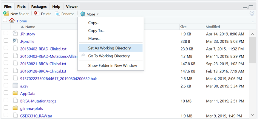Viewport: 258px width, 119px height.
Task: Click the Rename button label
Action: pyautogui.click(x=68, y=14)
